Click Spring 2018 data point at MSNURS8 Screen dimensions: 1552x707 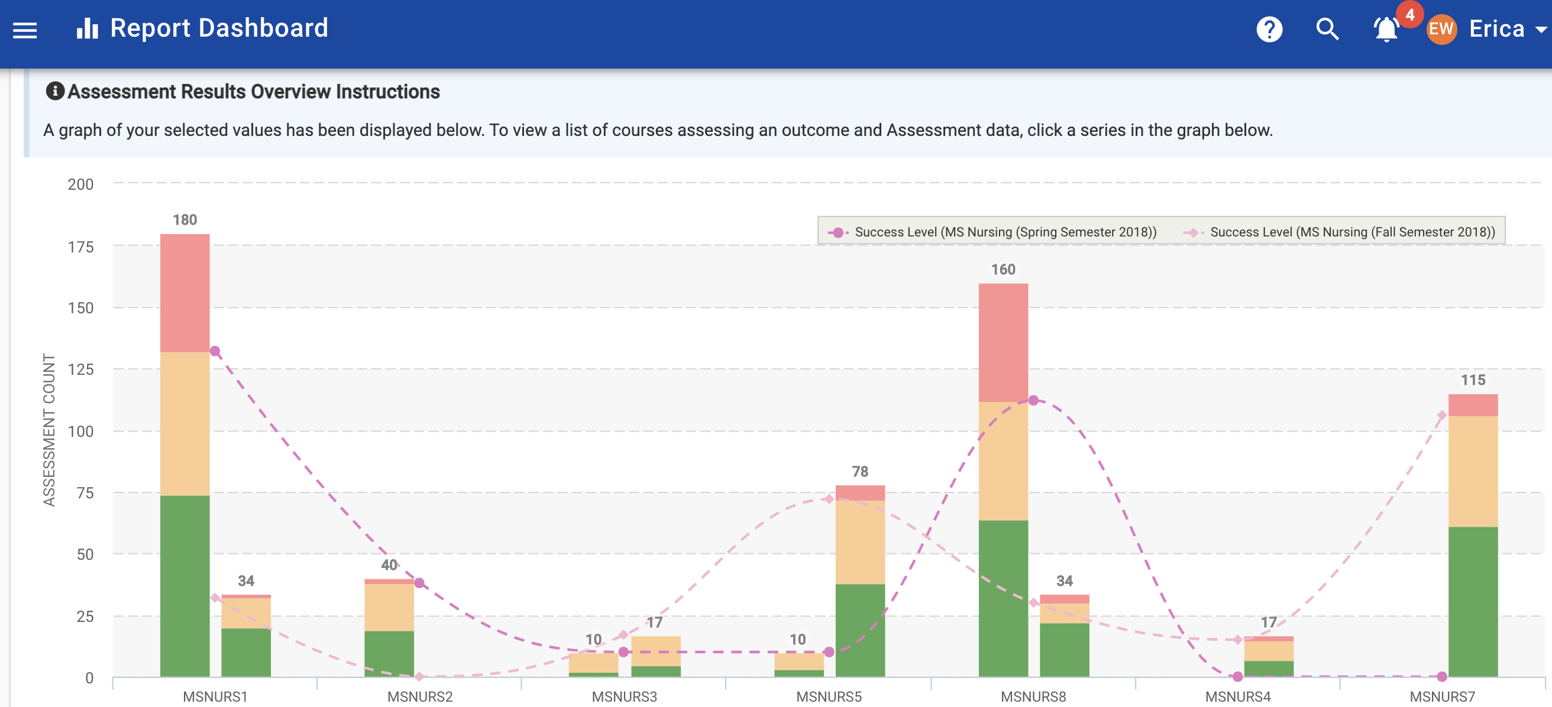1033,400
